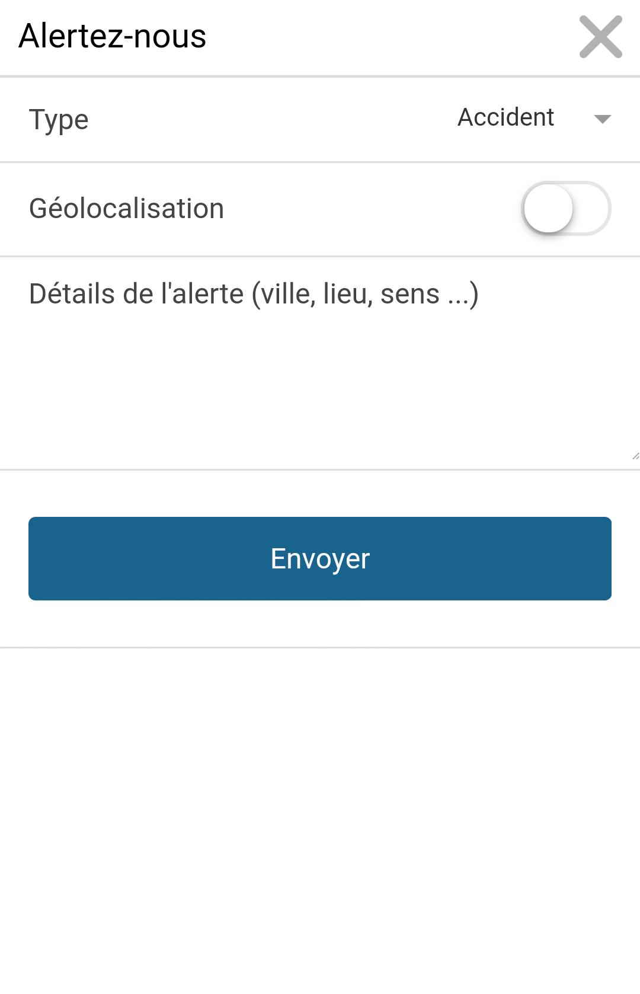Send the alert form via Envoyer
The height and width of the screenshot is (994, 640).
tap(320, 558)
